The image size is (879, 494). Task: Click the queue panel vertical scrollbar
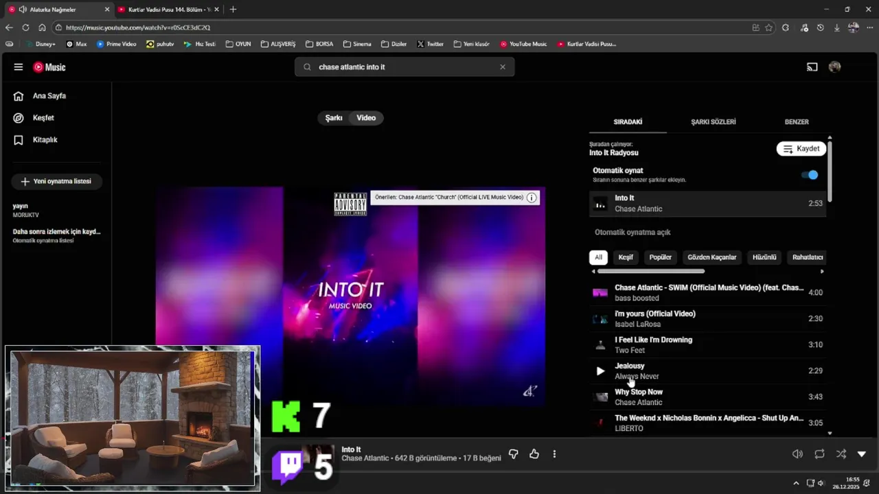[x=830, y=172]
